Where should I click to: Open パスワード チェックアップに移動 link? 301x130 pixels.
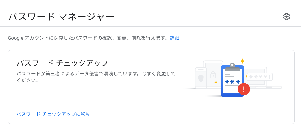[x=54, y=114]
